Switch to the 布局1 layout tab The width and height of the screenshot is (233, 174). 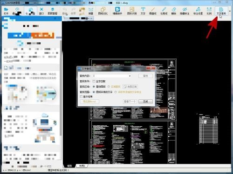(x=82, y=166)
